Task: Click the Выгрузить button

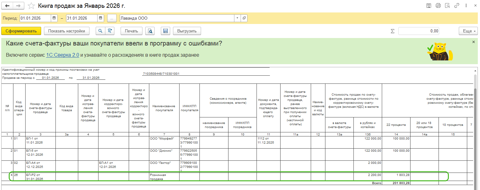Action: pyautogui.click(x=187, y=31)
